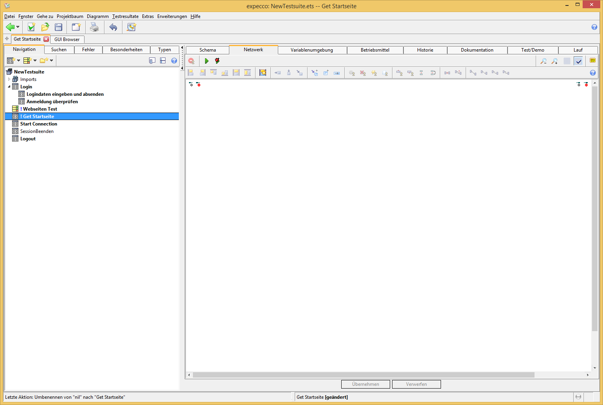This screenshot has width=603, height=405.
Task: Click the blue undo arrow icon
Action: pos(113,27)
